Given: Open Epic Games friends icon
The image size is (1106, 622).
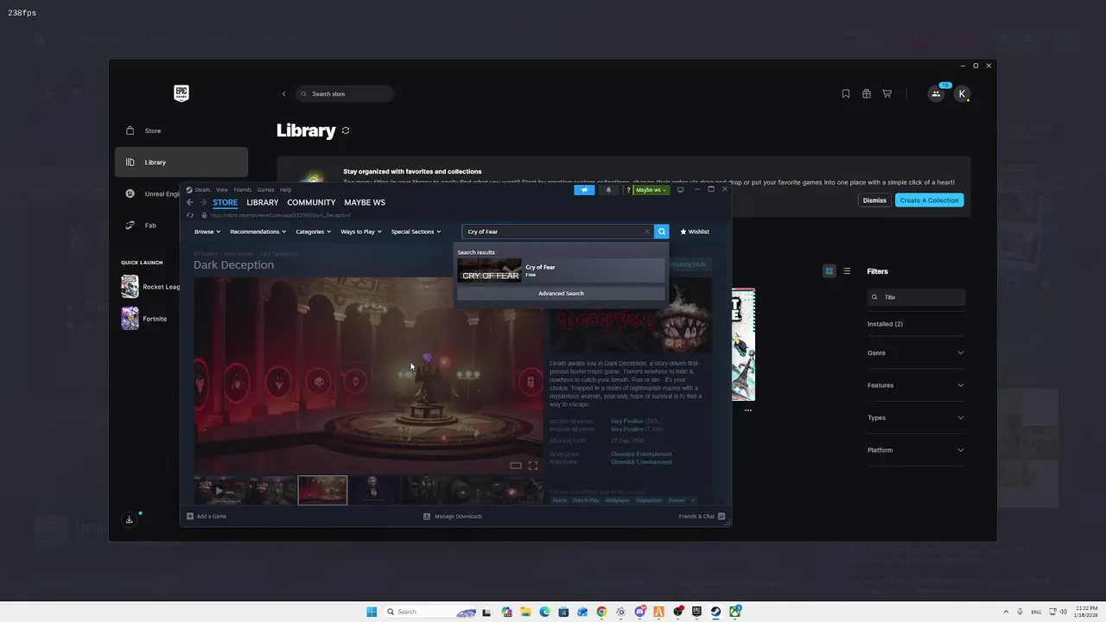Looking at the screenshot, I should tap(937, 94).
